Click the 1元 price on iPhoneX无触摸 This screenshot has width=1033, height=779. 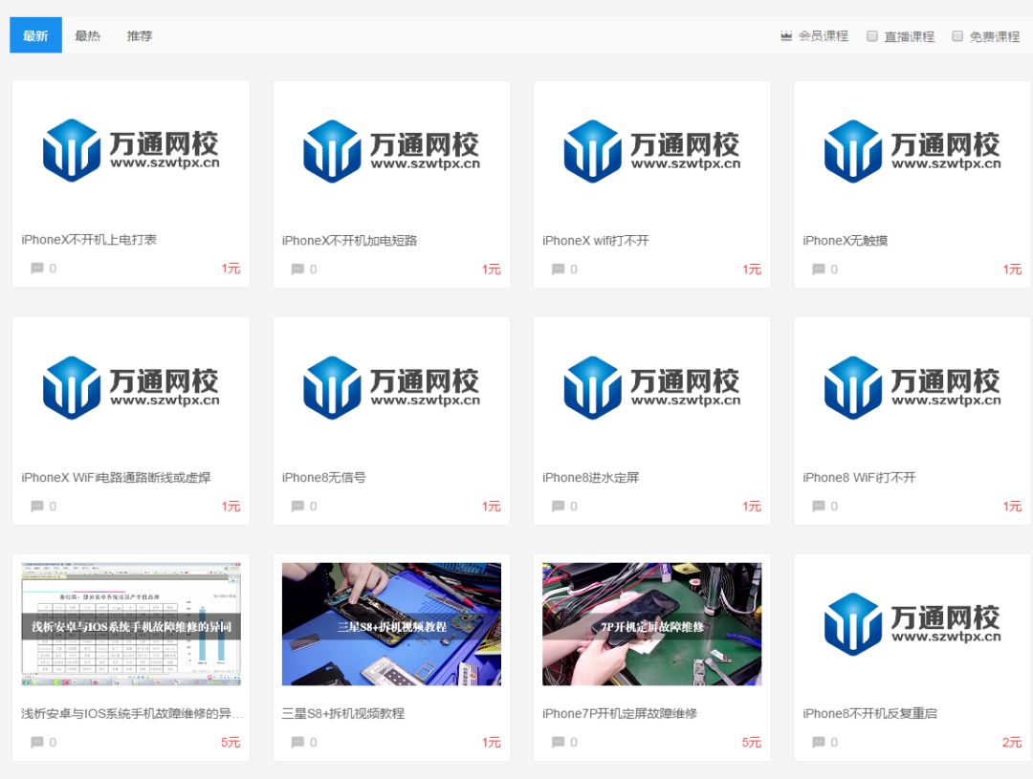(x=1012, y=269)
